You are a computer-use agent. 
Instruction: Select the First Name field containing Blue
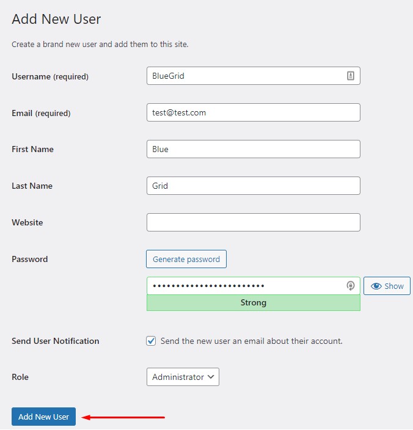click(x=254, y=149)
